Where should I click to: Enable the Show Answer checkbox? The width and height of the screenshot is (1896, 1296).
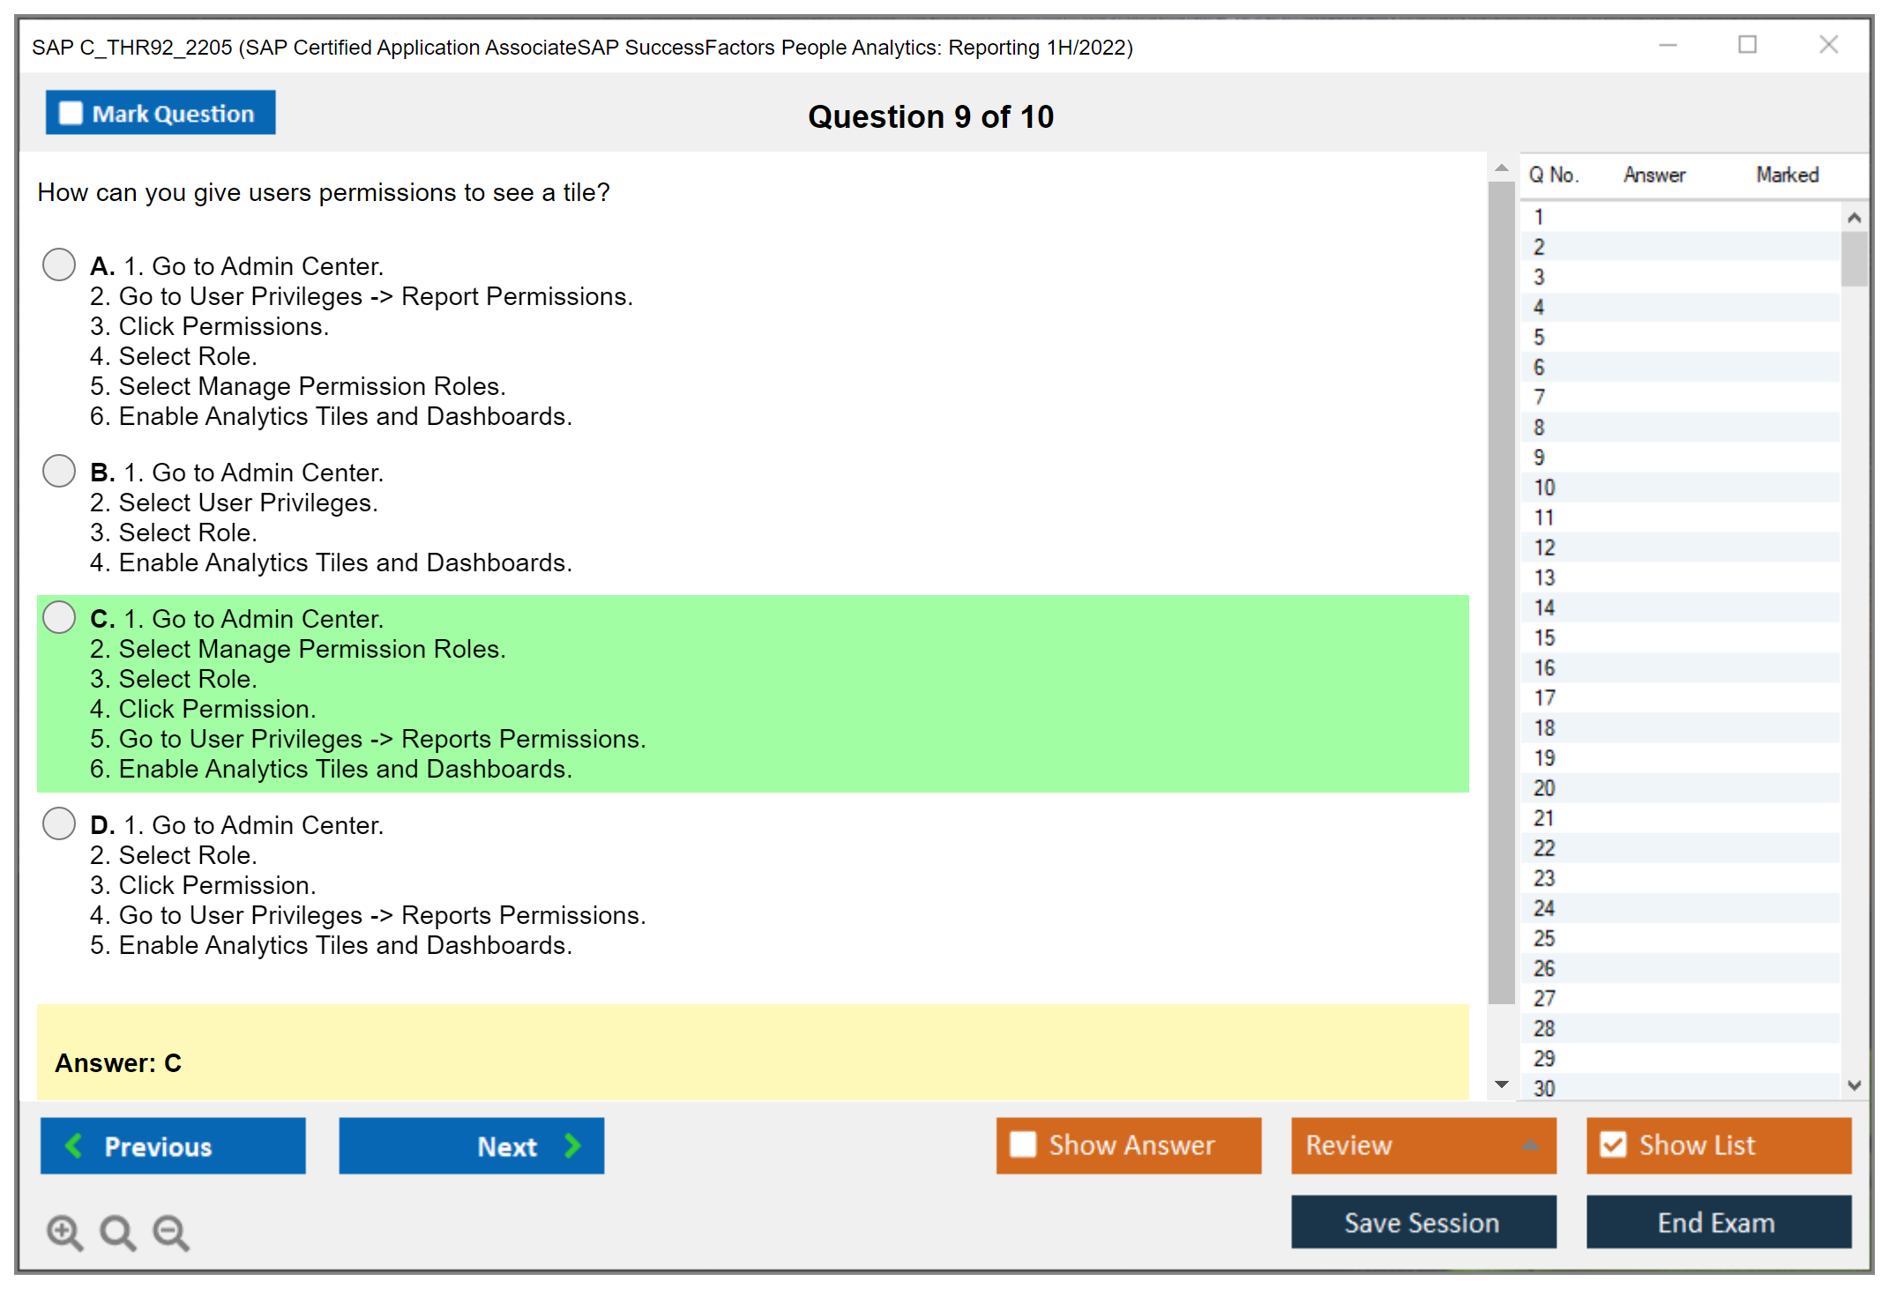coord(1023,1144)
